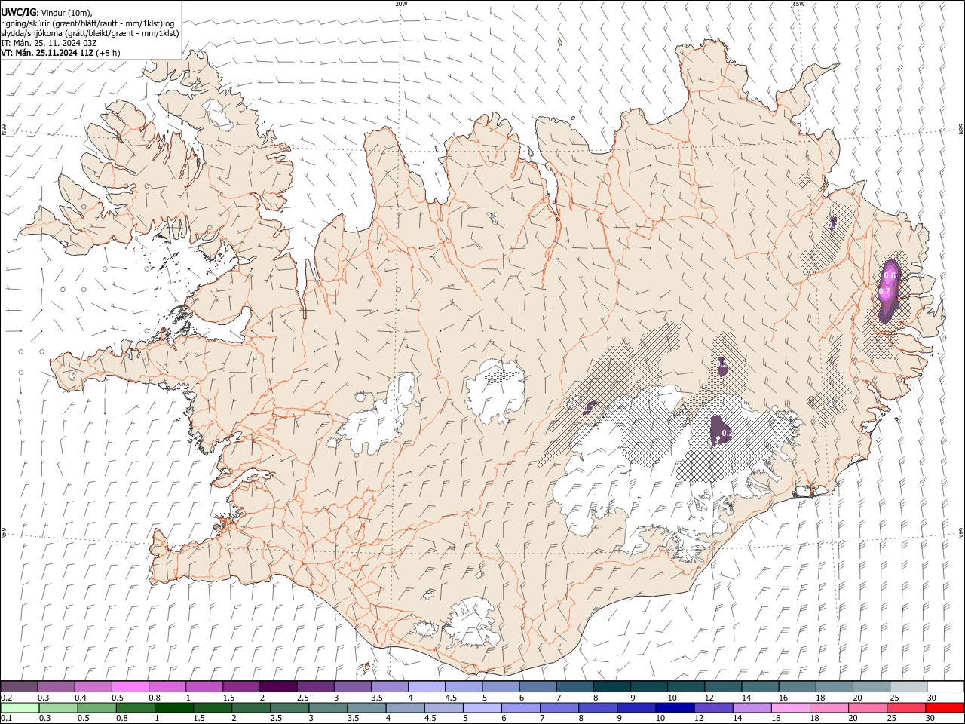Click the 20W longitude label at top
This screenshot has height=724, width=965.
point(401,4)
